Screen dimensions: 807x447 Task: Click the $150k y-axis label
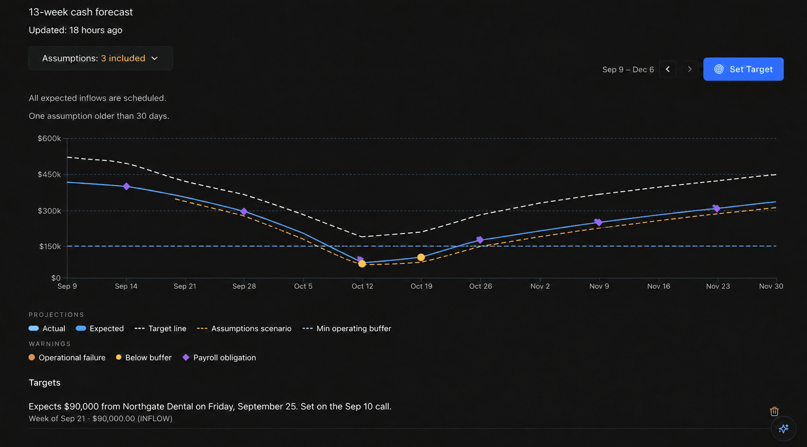click(50, 246)
